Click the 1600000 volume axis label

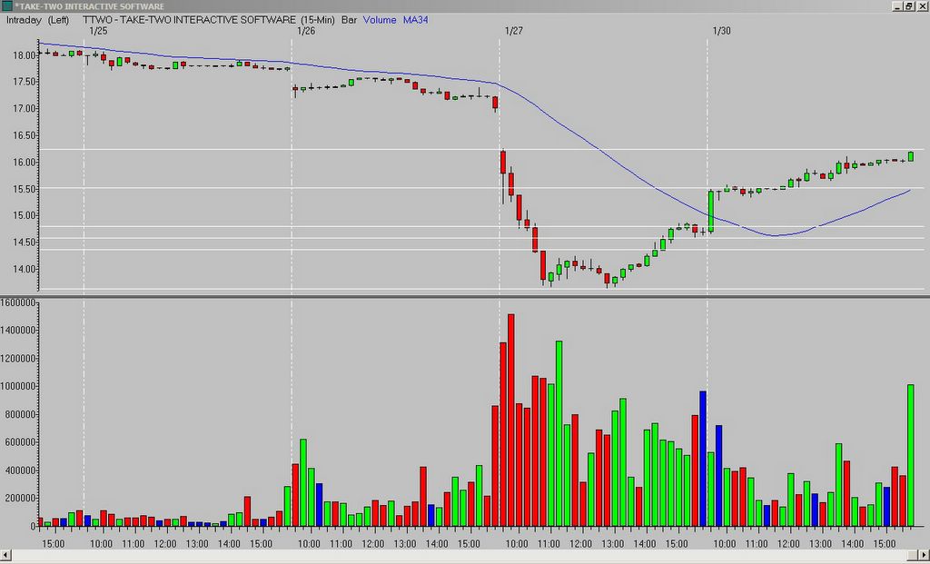(18, 302)
